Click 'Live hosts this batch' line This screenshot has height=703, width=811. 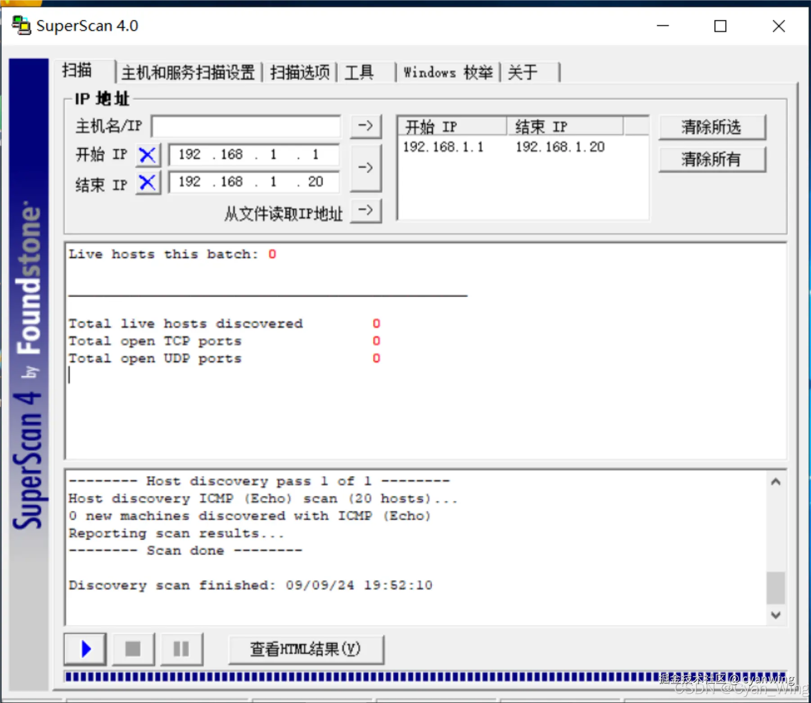(172, 254)
